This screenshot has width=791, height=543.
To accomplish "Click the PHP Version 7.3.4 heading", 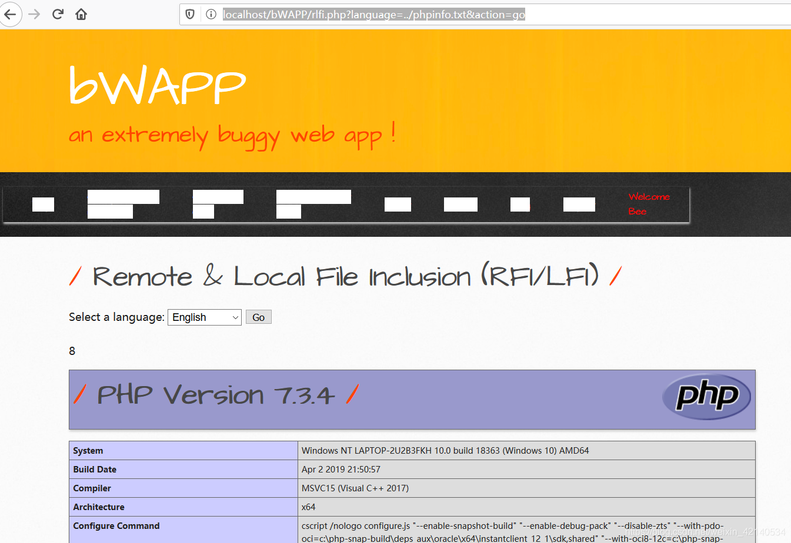I will (216, 395).
